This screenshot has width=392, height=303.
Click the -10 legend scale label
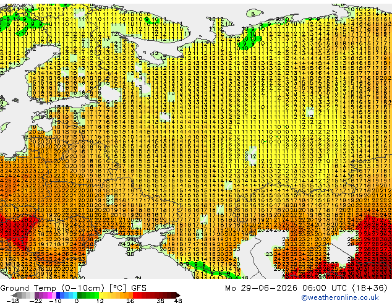(x=55, y=301)
